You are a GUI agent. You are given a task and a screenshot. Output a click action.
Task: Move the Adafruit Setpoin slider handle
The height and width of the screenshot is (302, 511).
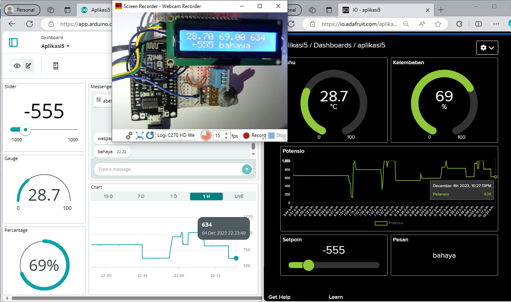[308, 265]
